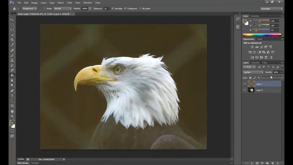Screen dimensions: 293x165
Task: Open the Image menu
Action: (34, 3)
